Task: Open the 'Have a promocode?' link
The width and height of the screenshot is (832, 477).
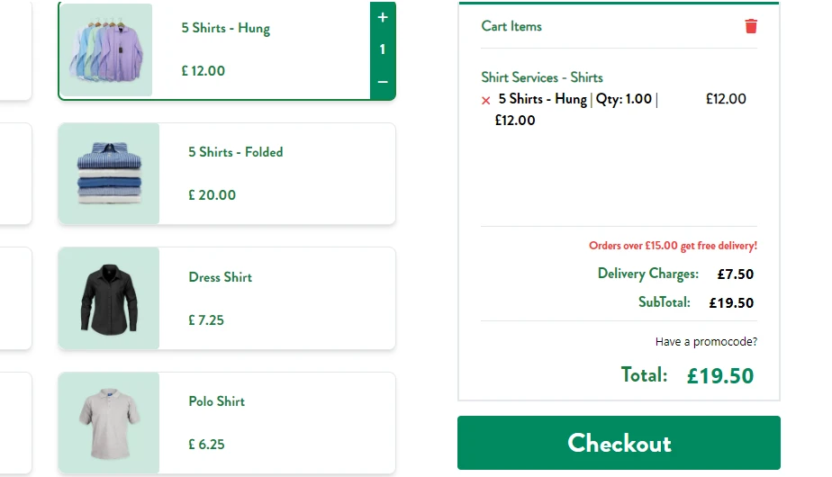Action: tap(706, 342)
